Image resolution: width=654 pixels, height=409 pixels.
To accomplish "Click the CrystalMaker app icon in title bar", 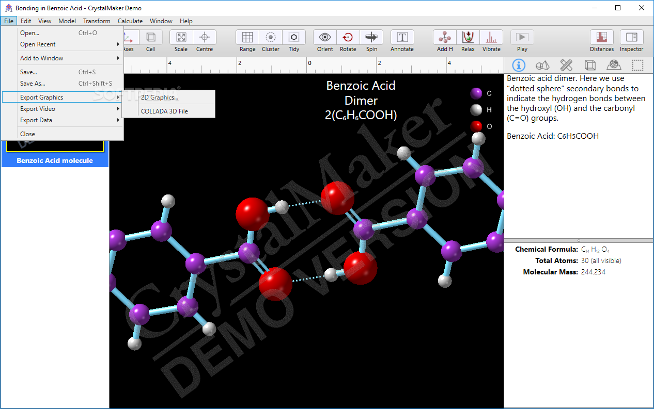I will click(8, 8).
